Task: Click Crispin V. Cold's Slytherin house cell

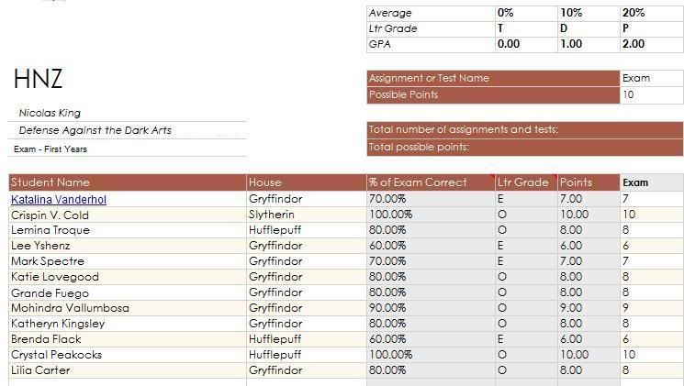Action: click(307, 215)
